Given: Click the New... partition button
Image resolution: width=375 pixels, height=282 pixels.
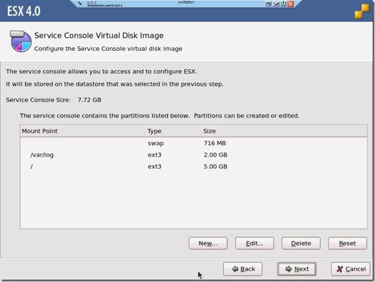Looking at the screenshot, I should tap(208, 243).
